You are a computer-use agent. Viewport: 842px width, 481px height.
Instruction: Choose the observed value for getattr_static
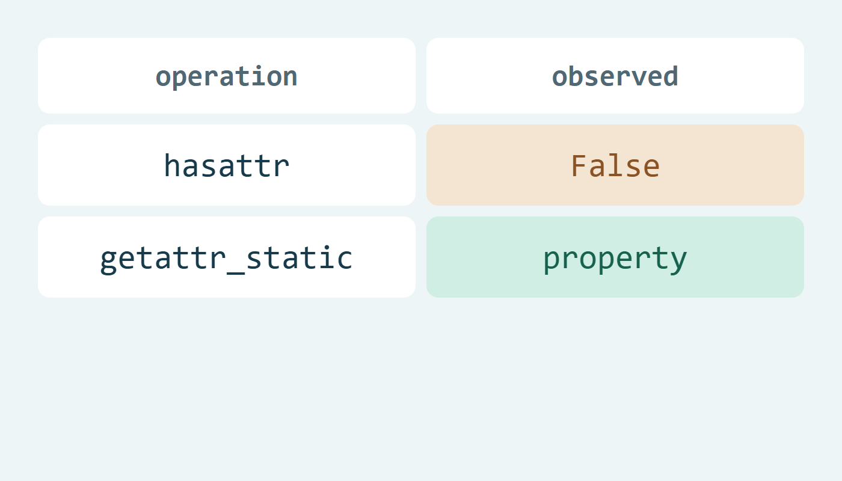(x=615, y=257)
